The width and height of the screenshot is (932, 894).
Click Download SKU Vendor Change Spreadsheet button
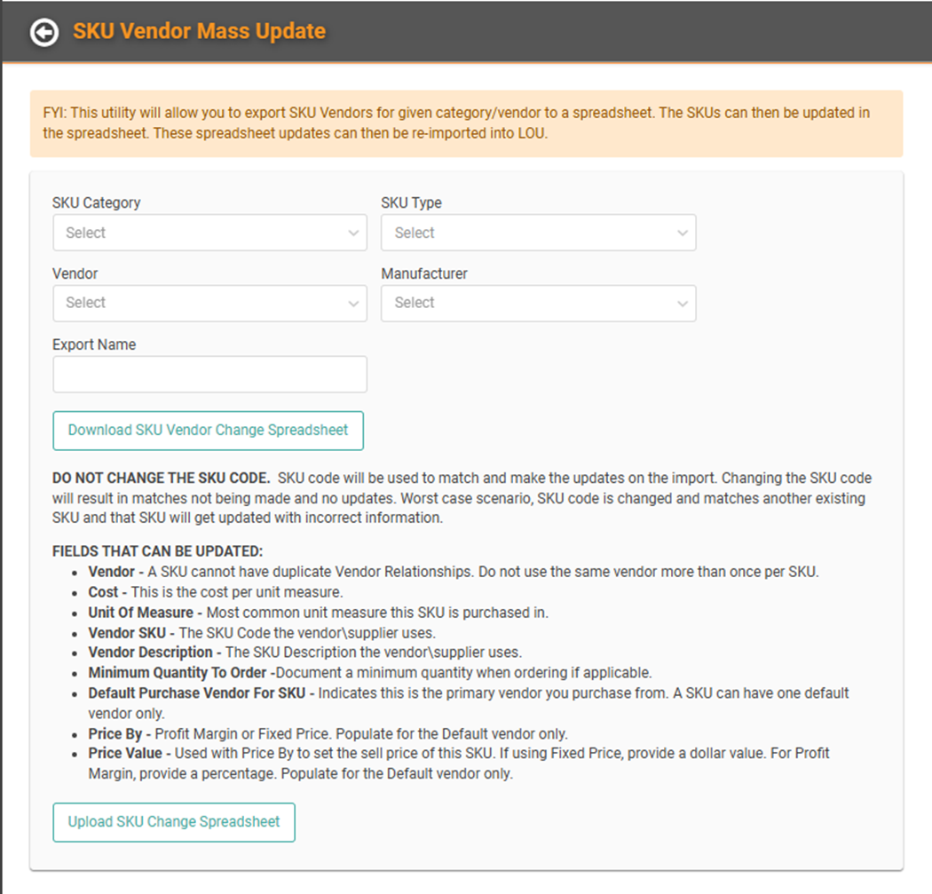click(x=208, y=431)
